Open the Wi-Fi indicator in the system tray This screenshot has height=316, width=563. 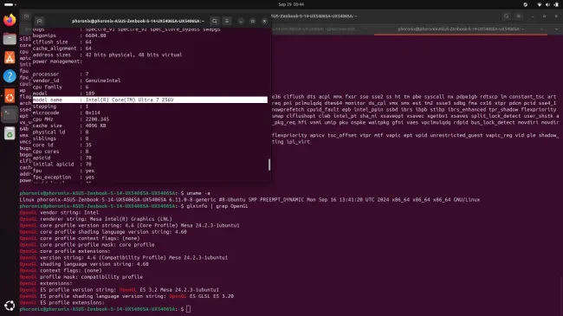pos(540,4)
